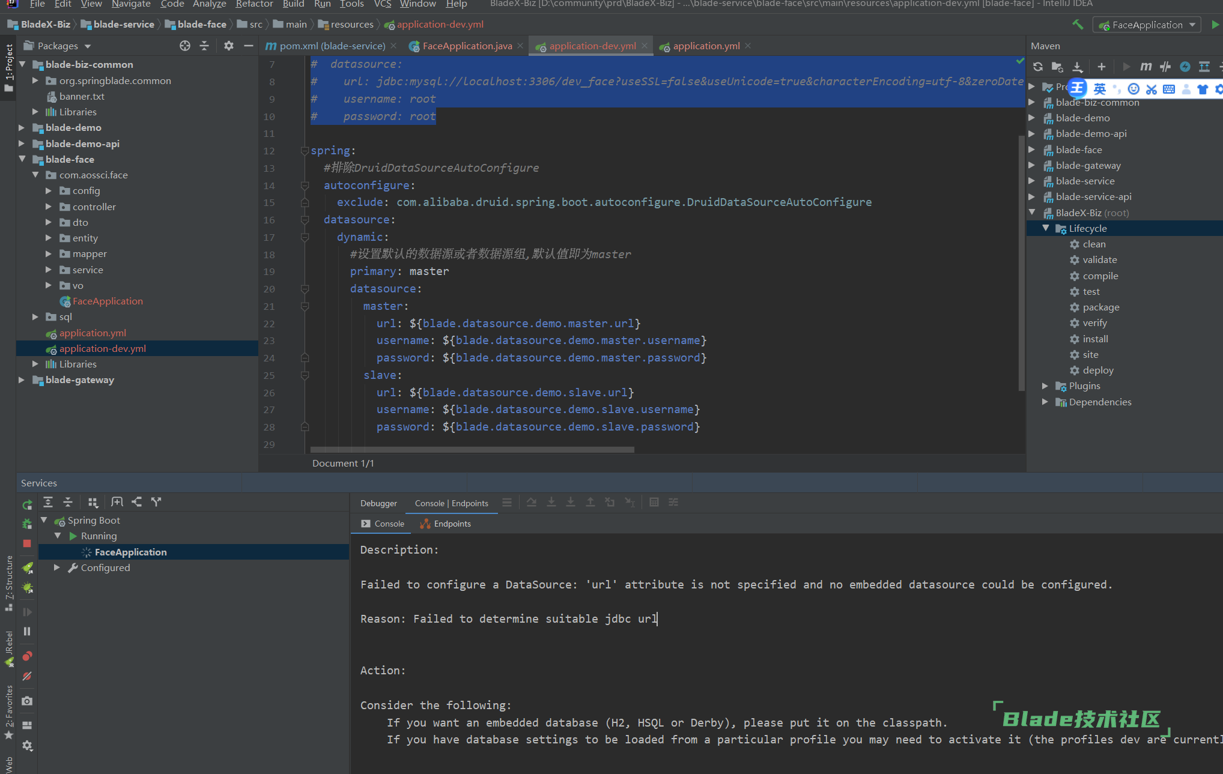
Task: Open Project panel settings gear
Action: pos(229,46)
